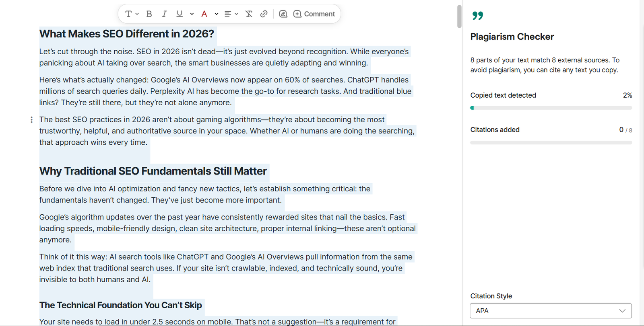Open the text style T dropdown

[132, 14]
